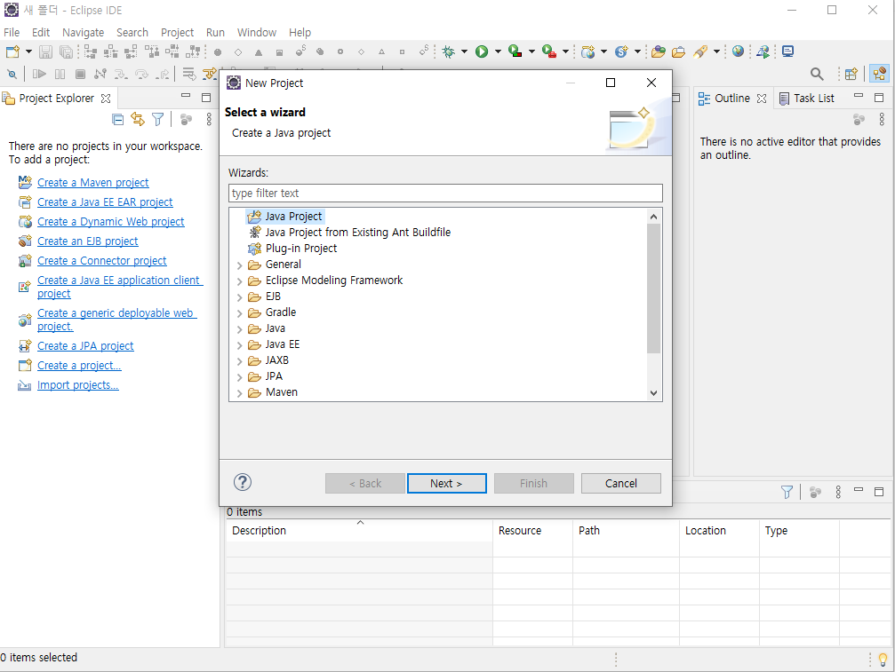Screen dimensions: 895x672
Task: Click the Next > button
Action: (446, 483)
